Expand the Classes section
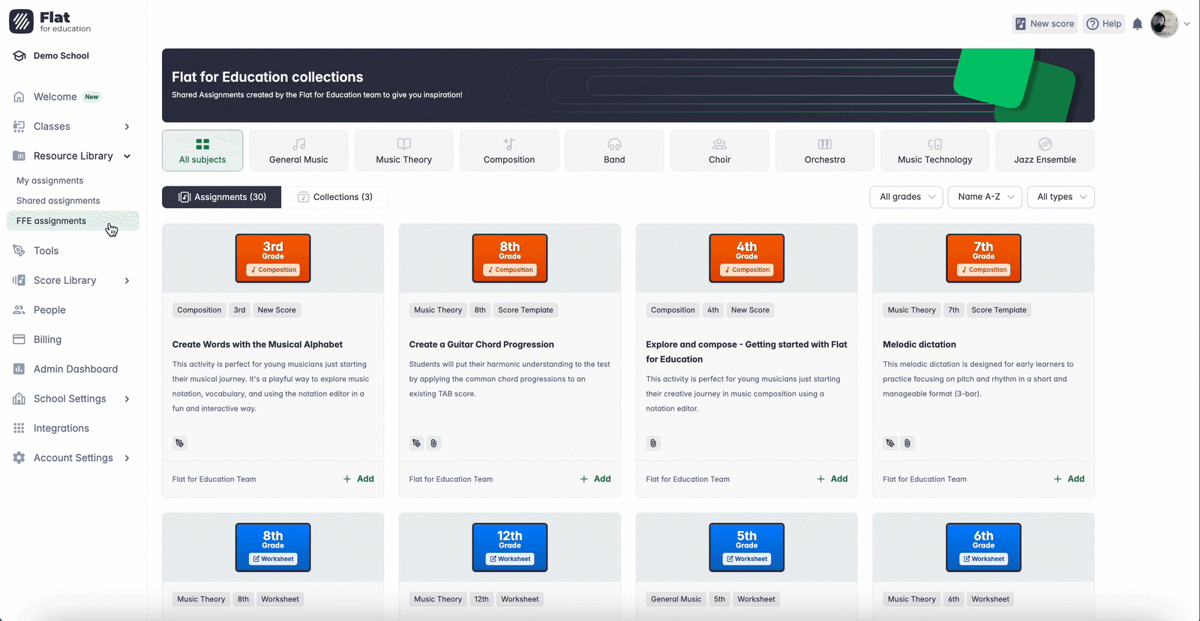The image size is (1200, 621). tap(127, 127)
